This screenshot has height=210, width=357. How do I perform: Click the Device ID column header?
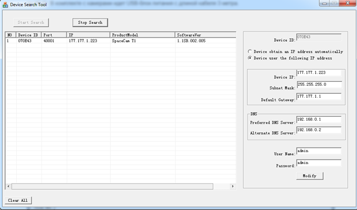29,35
